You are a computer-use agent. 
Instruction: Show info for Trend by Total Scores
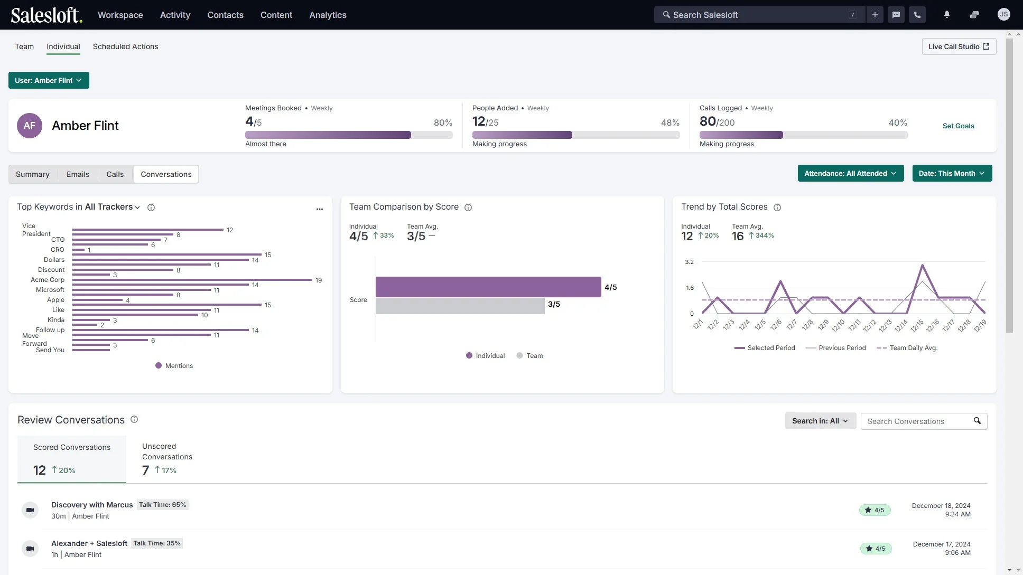[x=777, y=208]
